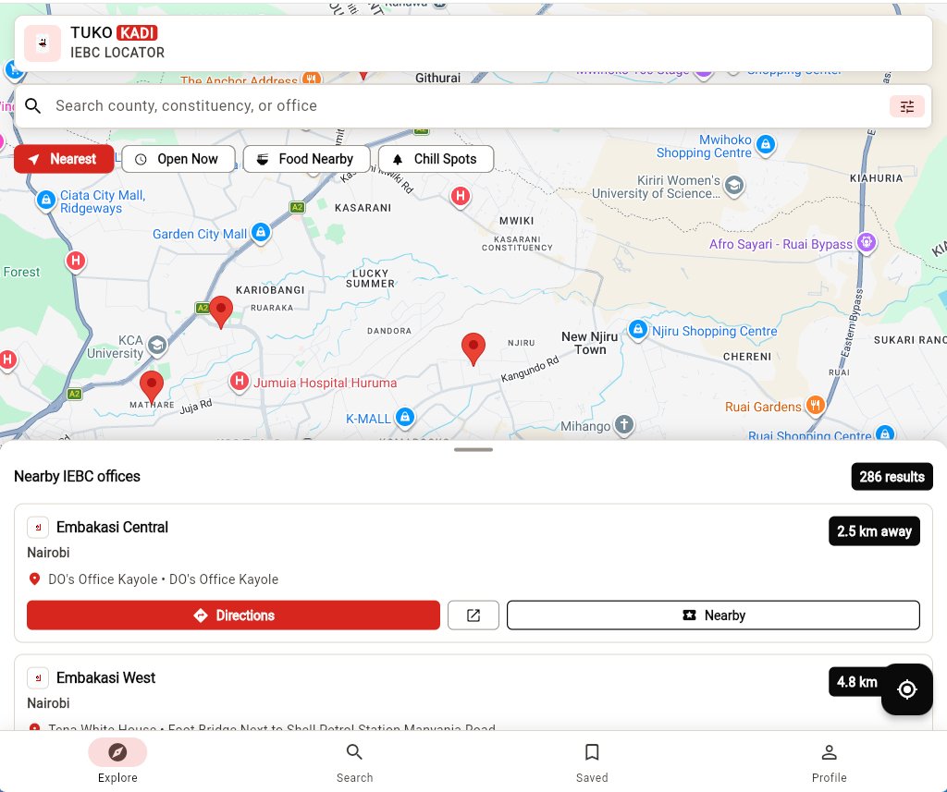Select the red map pin near Kariobangi Ruaraka

pos(221,311)
